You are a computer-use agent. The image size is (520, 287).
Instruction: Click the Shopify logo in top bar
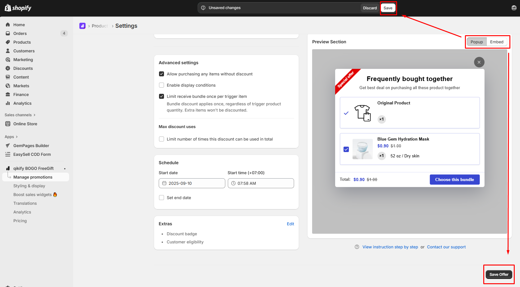point(18,8)
